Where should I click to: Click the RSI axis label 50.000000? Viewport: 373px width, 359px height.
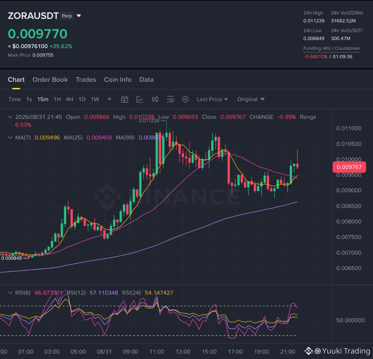click(350, 320)
